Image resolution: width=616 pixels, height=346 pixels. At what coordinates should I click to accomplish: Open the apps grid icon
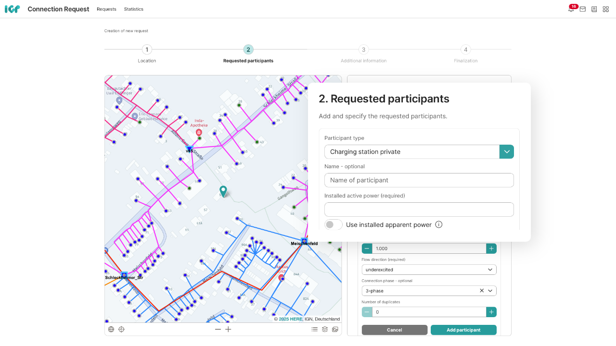606,9
